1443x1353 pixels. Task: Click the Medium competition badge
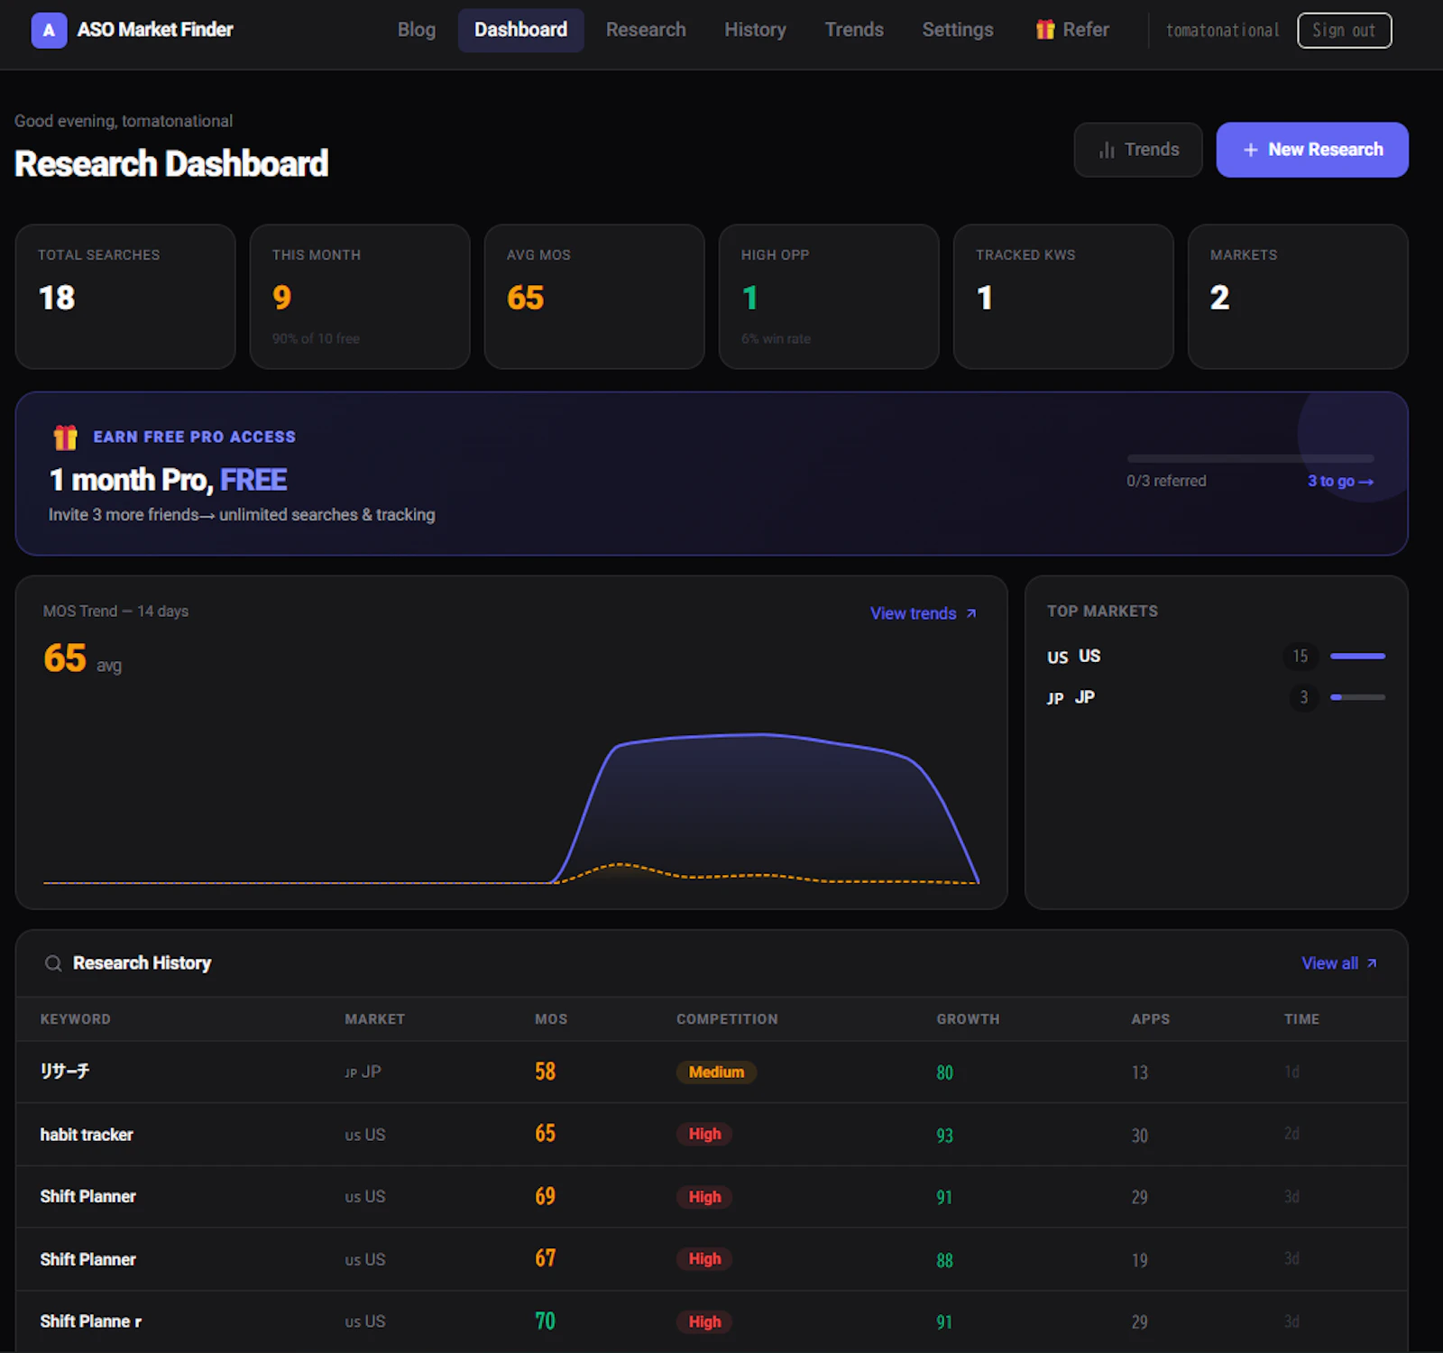point(716,1072)
